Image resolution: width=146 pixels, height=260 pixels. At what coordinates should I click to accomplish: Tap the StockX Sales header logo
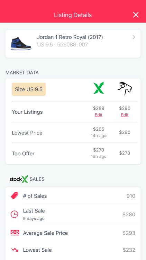(19, 179)
